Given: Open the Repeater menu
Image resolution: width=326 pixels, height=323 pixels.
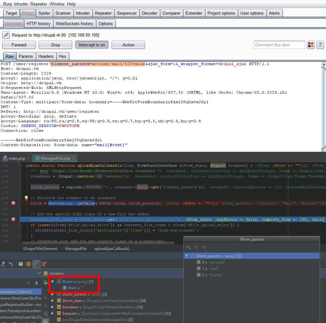Looking at the screenshot, I should (38, 4).
